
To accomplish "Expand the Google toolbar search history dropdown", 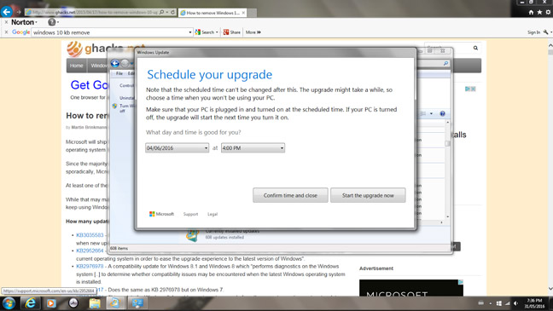I will click(190, 32).
